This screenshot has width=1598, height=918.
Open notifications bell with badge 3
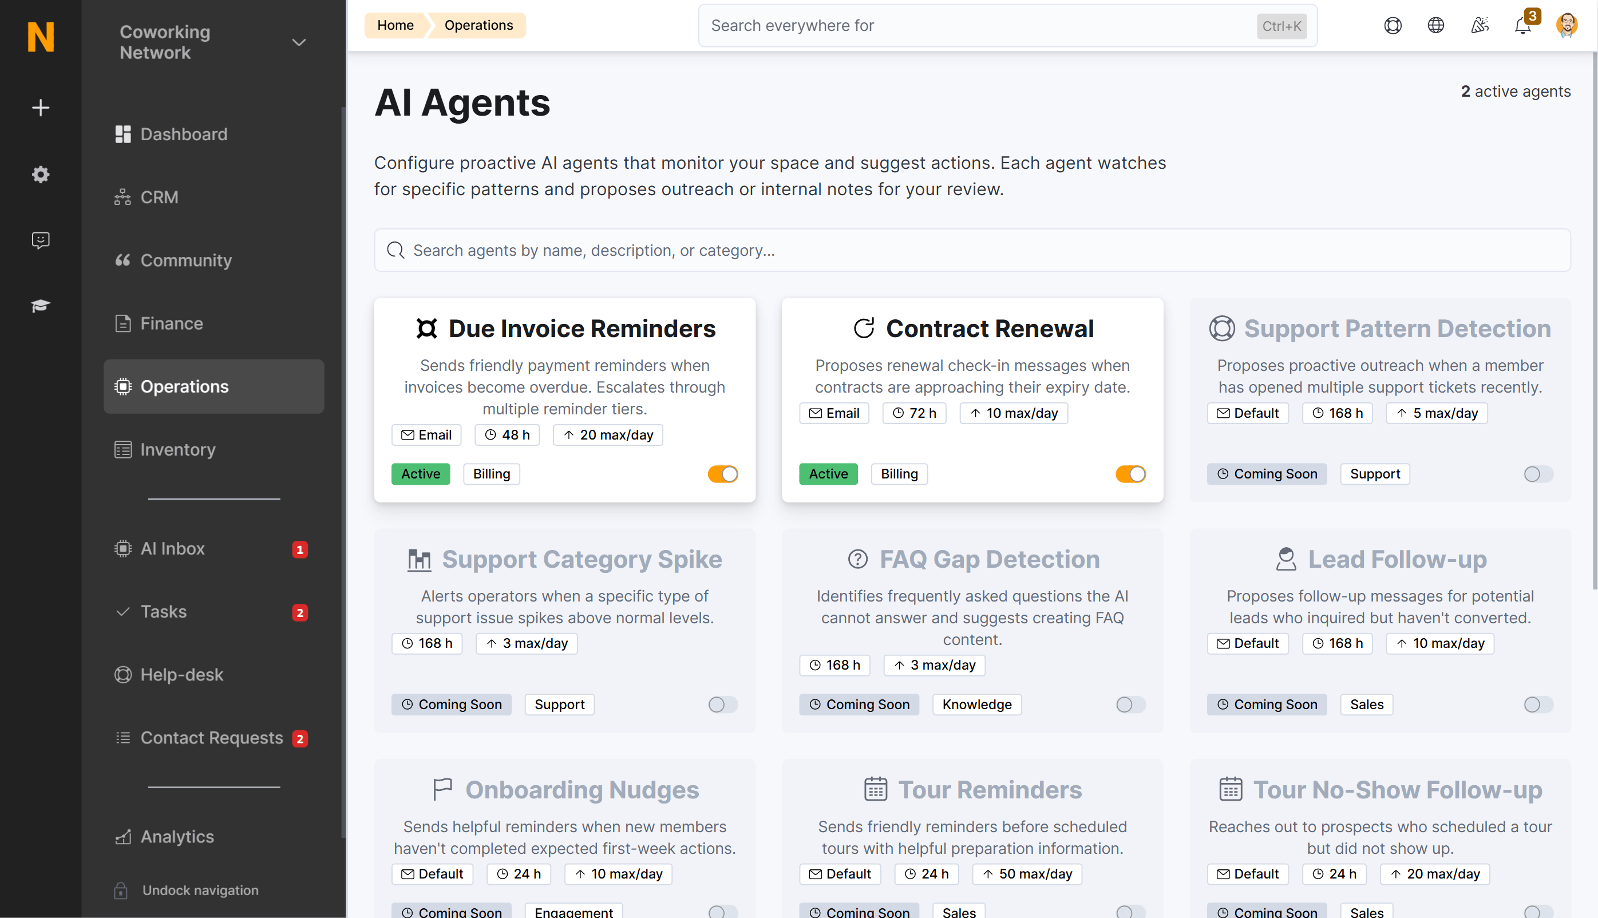point(1524,25)
